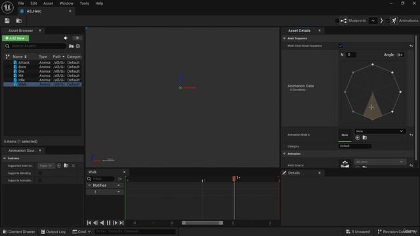The image size is (420, 236).
Task: Click the Use Selected icon under Animation Node 4
Action: 357,138
